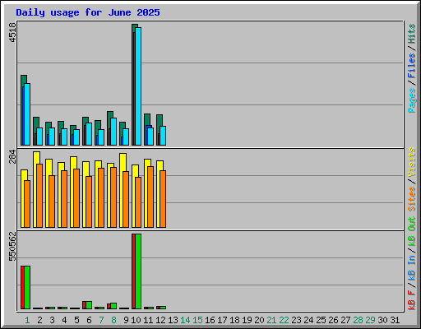This screenshot has width=421, height=329.
Task: Select day 16 on the x-axis
Action: coord(210,320)
